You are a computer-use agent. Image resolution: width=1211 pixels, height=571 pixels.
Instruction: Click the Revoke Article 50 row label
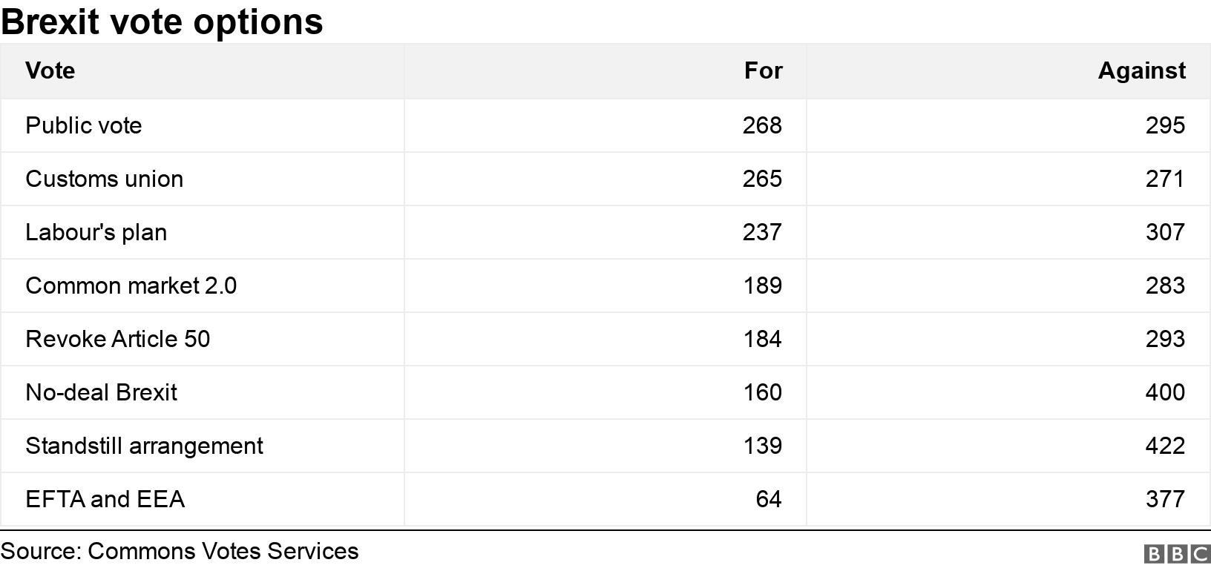coord(118,339)
